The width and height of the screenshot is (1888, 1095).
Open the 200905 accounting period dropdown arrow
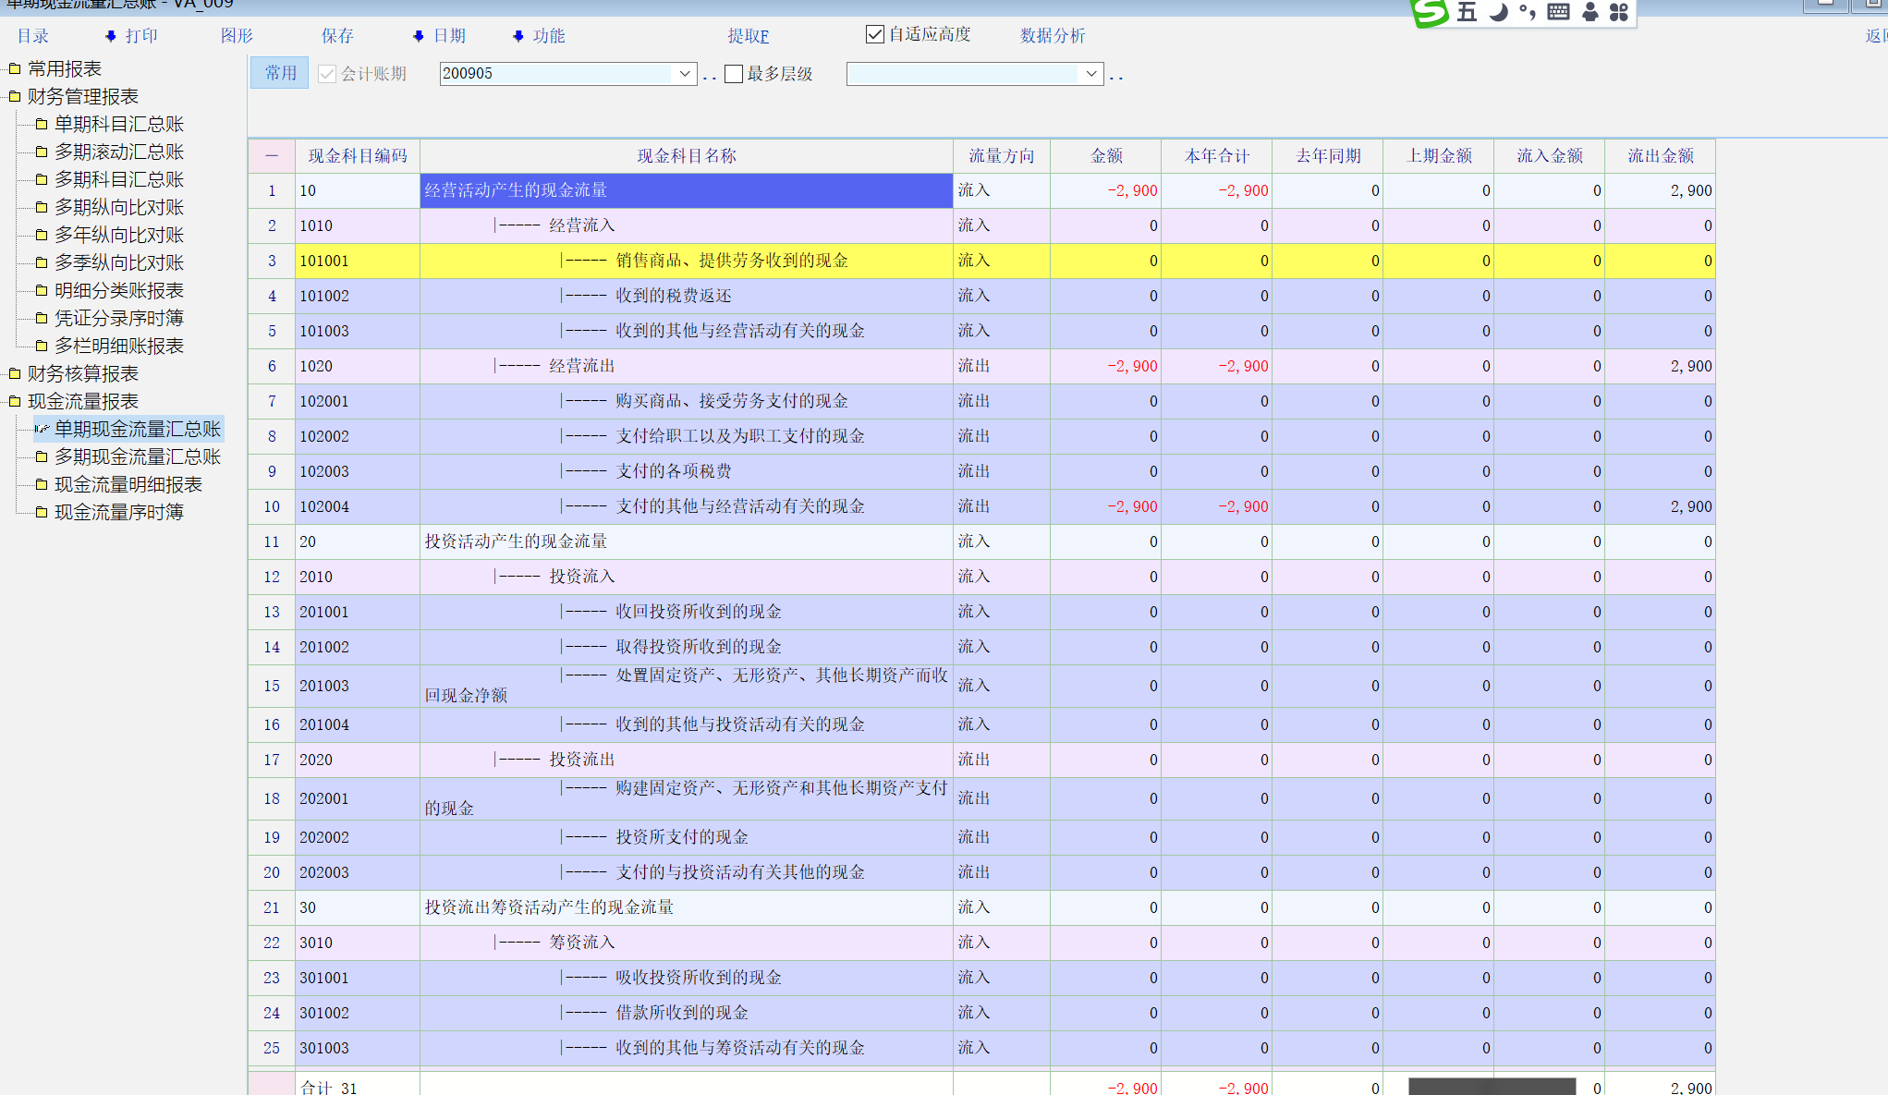(685, 74)
